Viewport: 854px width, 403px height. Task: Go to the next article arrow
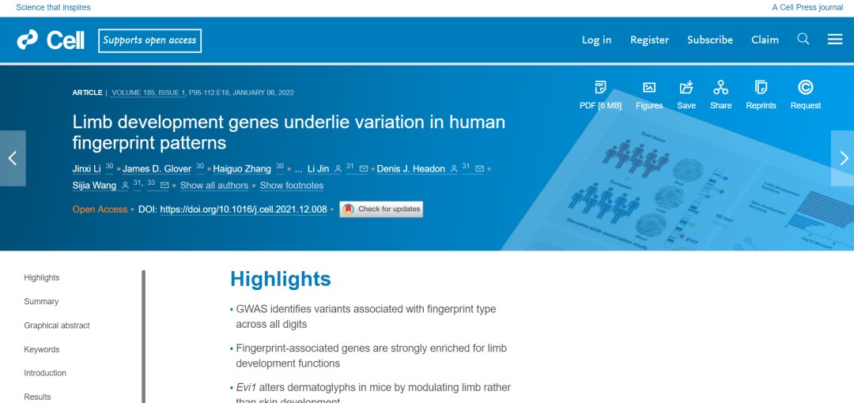coord(842,158)
